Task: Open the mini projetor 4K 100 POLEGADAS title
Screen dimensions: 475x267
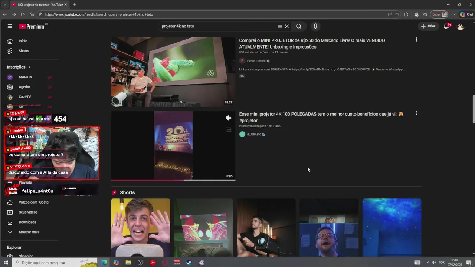Action: tap(321, 117)
